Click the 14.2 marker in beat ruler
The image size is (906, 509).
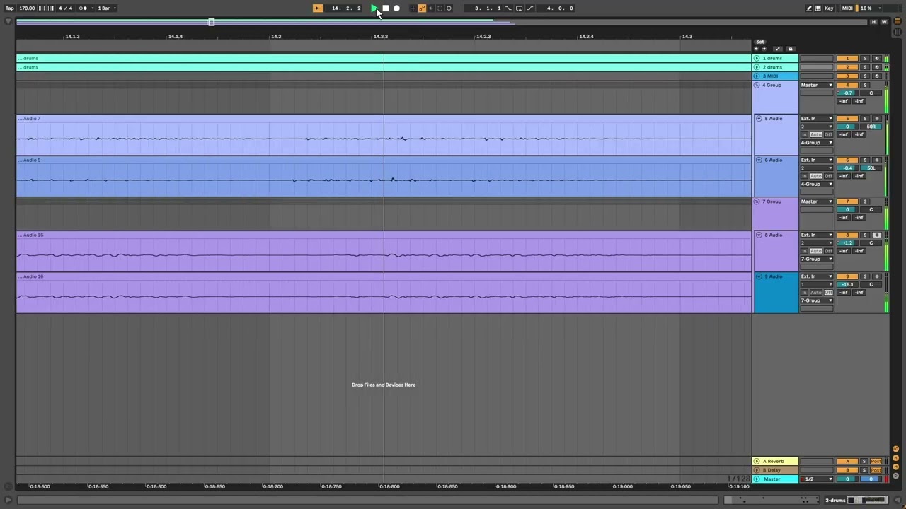(276, 37)
